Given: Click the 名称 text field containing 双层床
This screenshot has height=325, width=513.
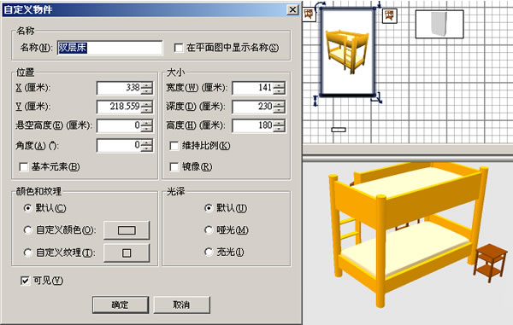Looking at the screenshot, I should pyautogui.click(x=109, y=48).
